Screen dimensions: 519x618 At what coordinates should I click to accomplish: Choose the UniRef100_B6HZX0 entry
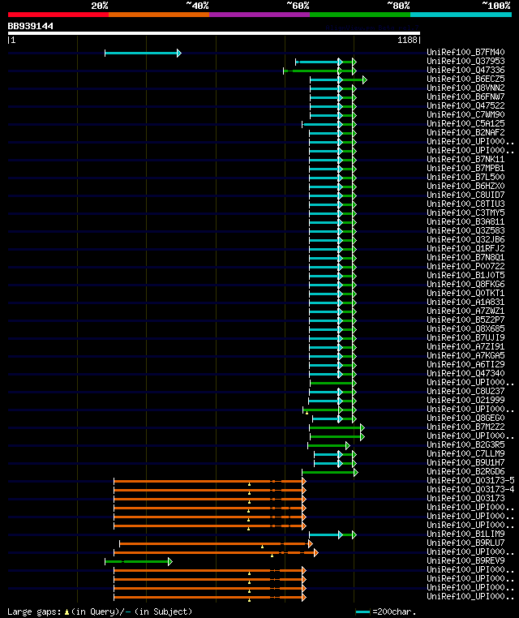coord(465,186)
